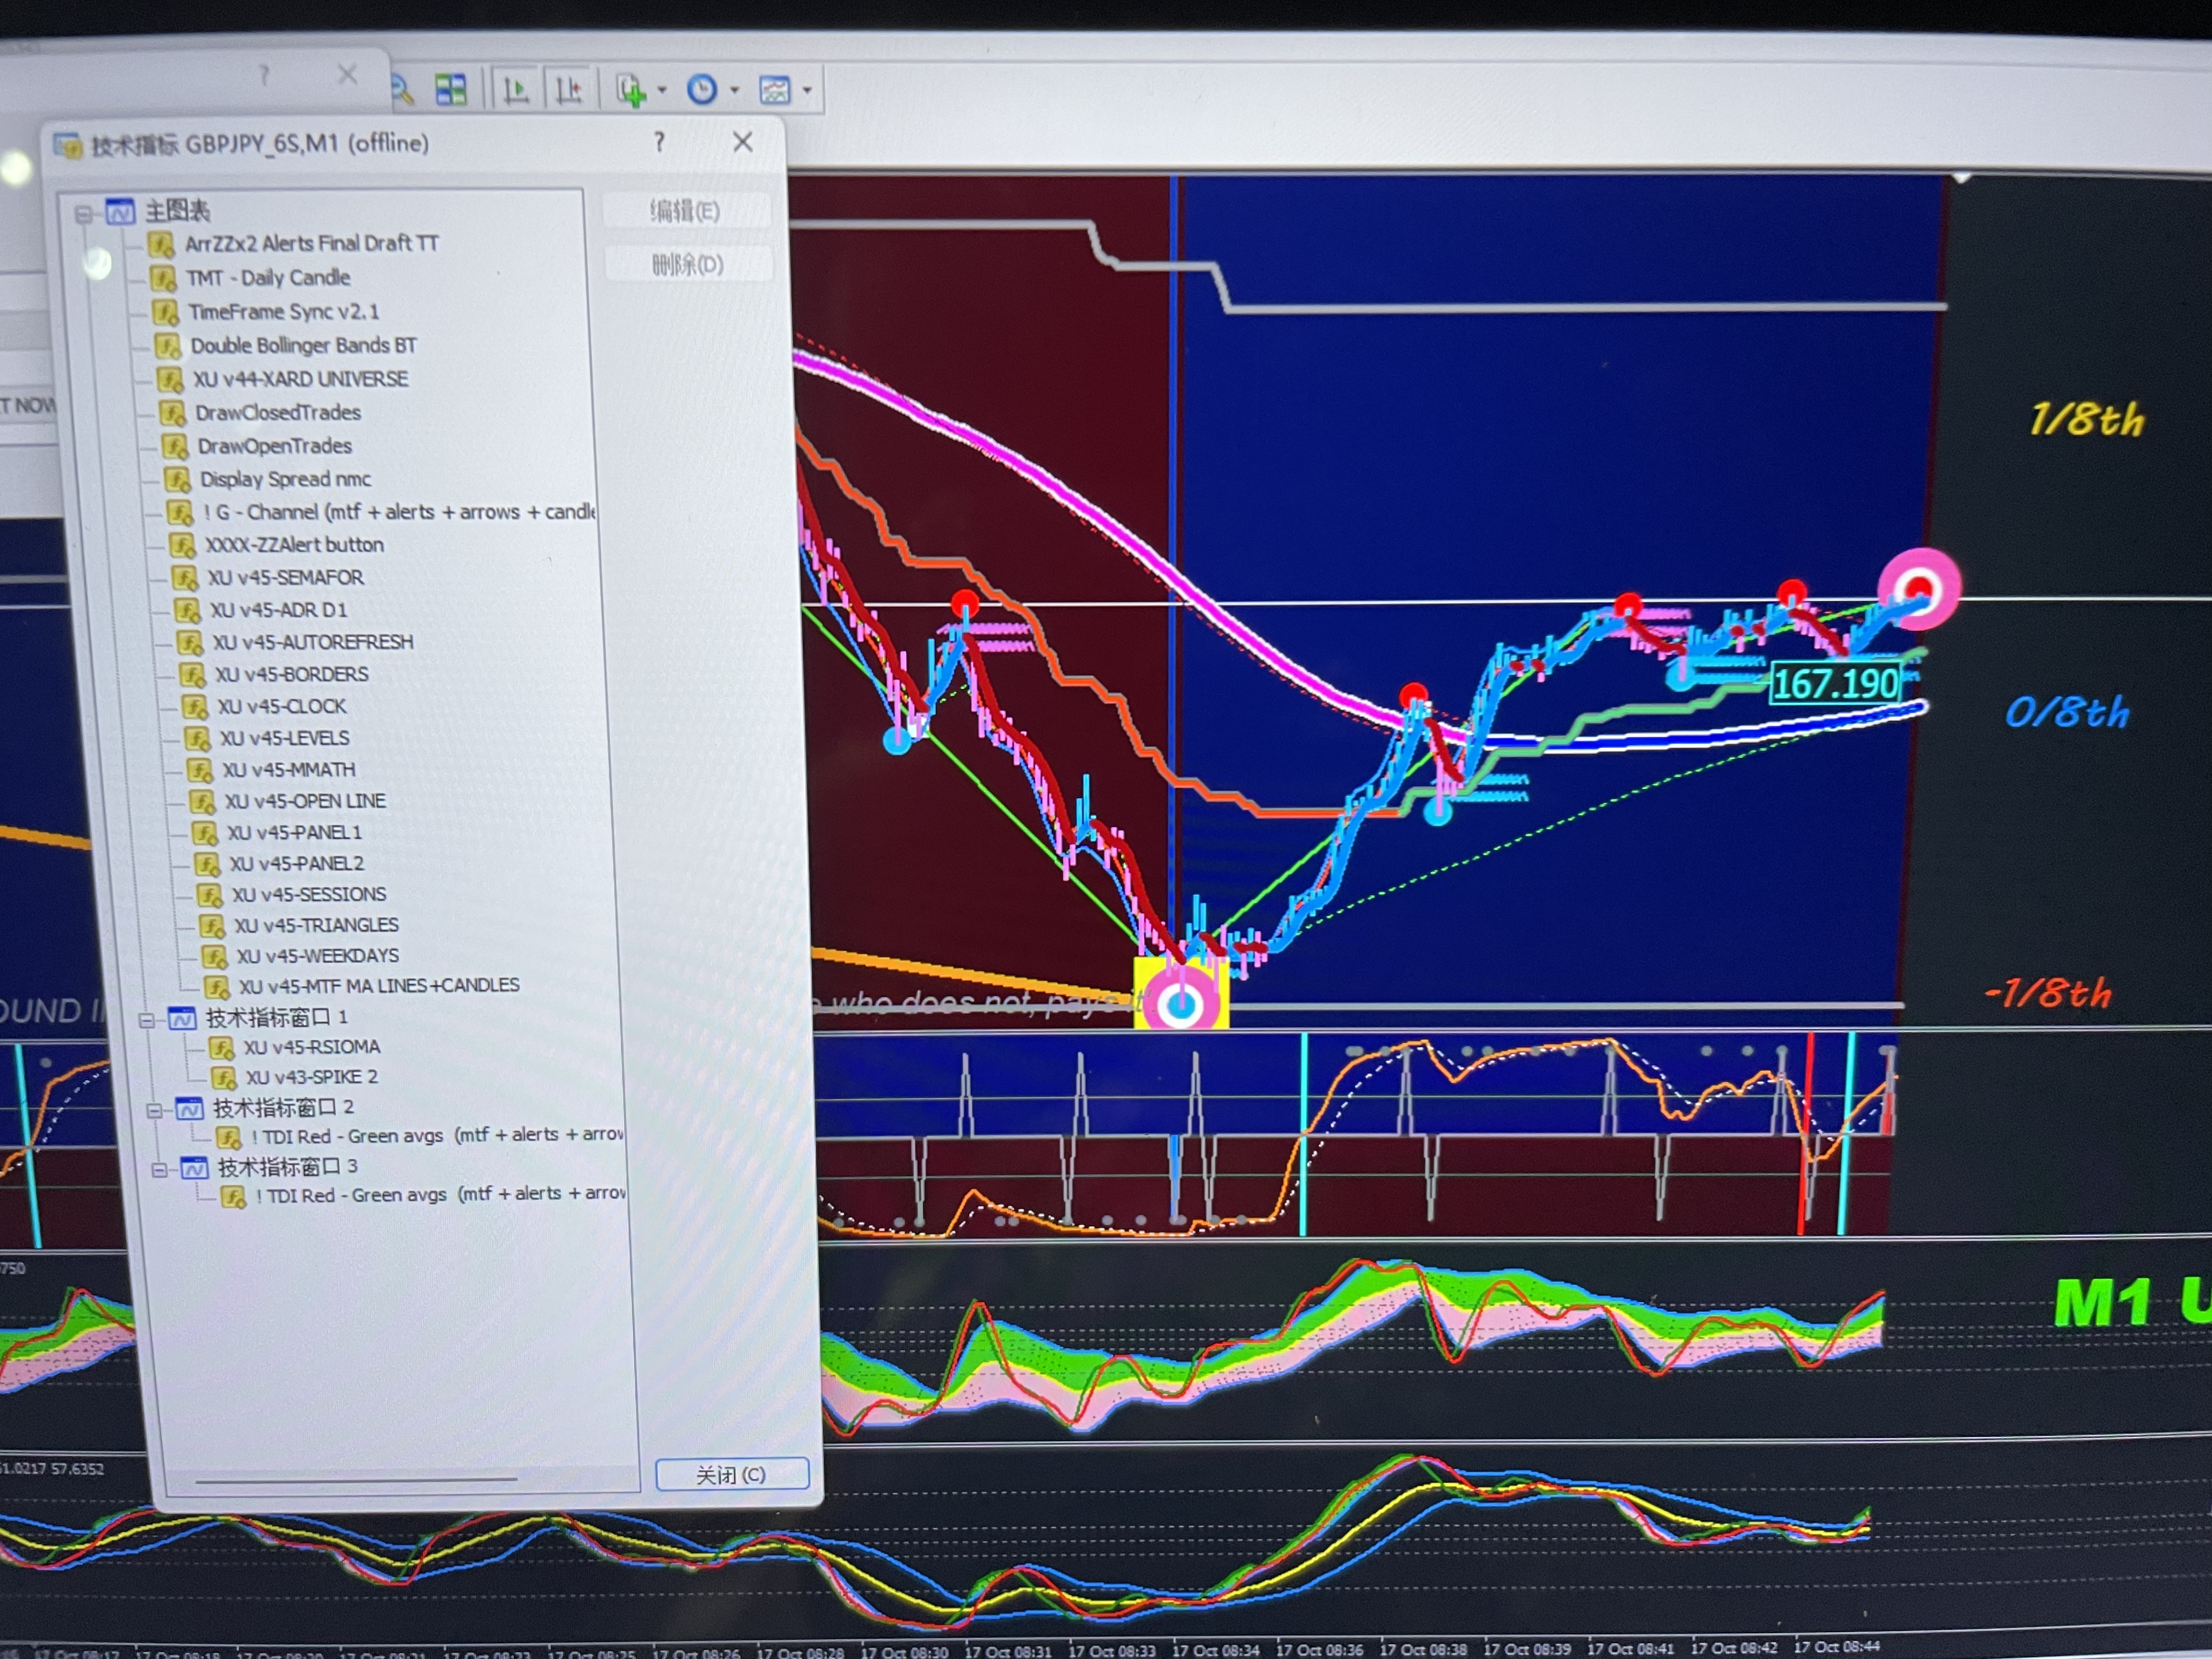Select the XU v45-SEMAFOR indicator
The image size is (2212, 1659).
(285, 578)
